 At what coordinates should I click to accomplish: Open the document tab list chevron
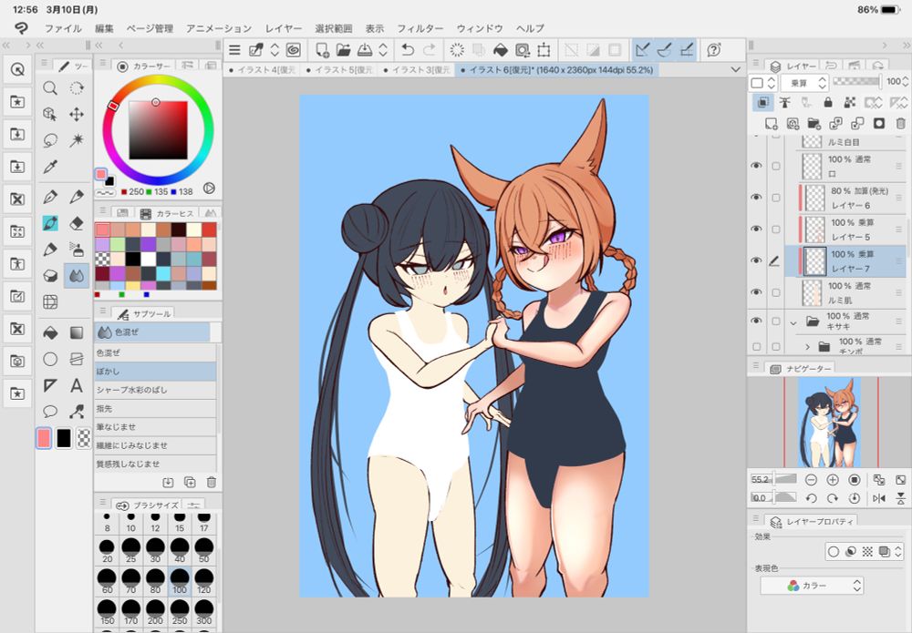[736, 70]
